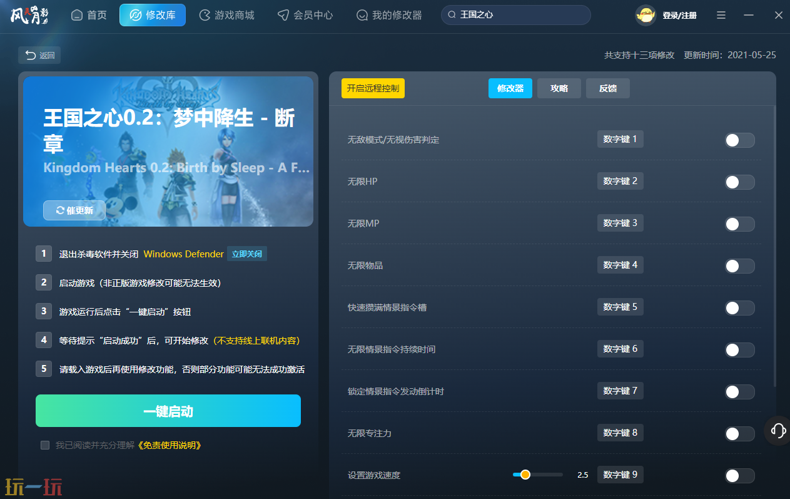The width and height of the screenshot is (790, 499).
Task: Click the 数字键 2 hotkey button
Action: pos(620,181)
